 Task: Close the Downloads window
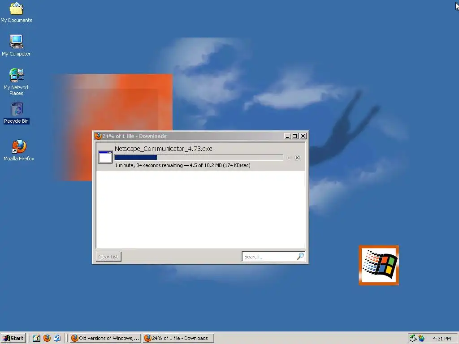click(x=303, y=136)
